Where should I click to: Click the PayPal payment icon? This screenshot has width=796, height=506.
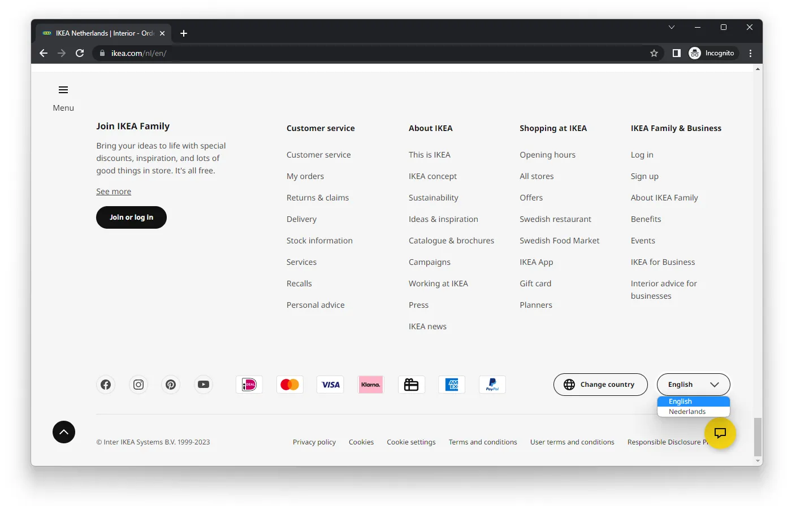coord(492,385)
